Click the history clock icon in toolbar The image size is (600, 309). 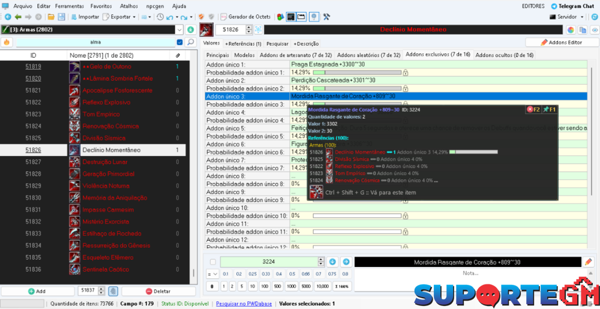pos(160,17)
